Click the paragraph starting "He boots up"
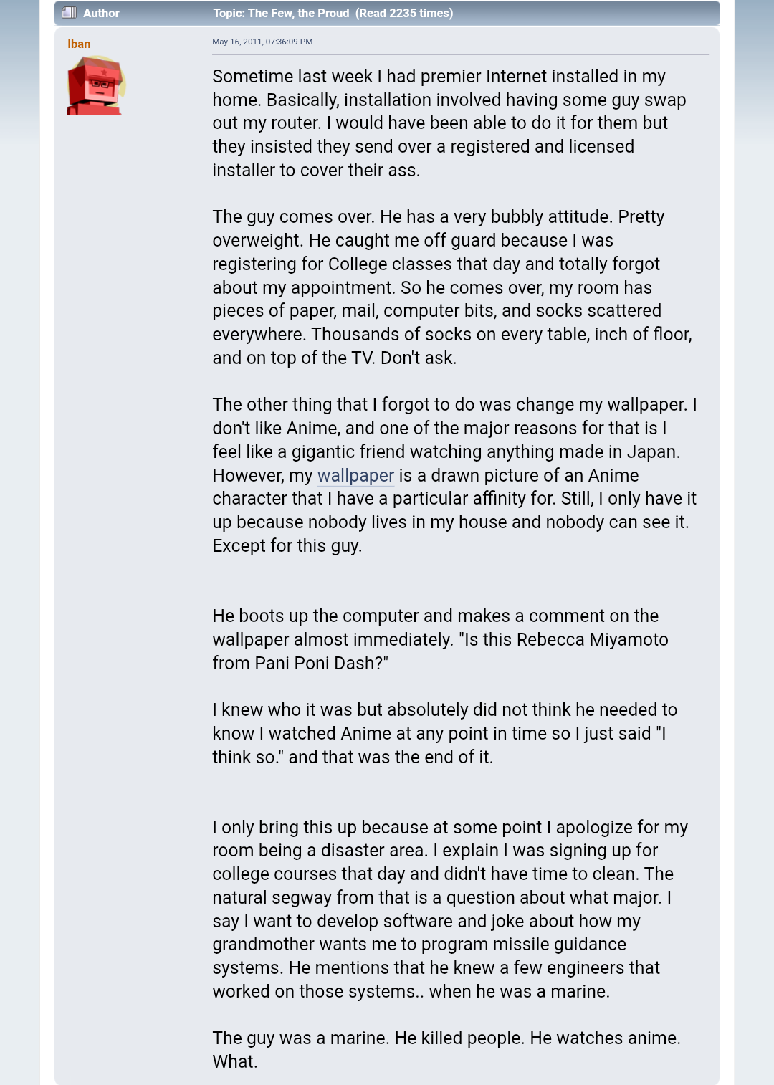The image size is (774, 1085). (x=441, y=639)
